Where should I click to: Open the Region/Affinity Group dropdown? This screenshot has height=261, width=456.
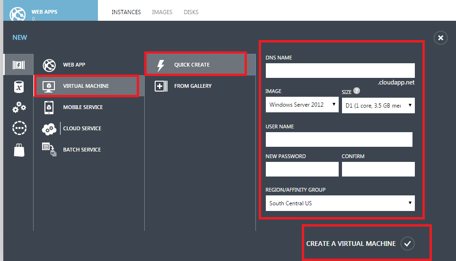coord(340,203)
